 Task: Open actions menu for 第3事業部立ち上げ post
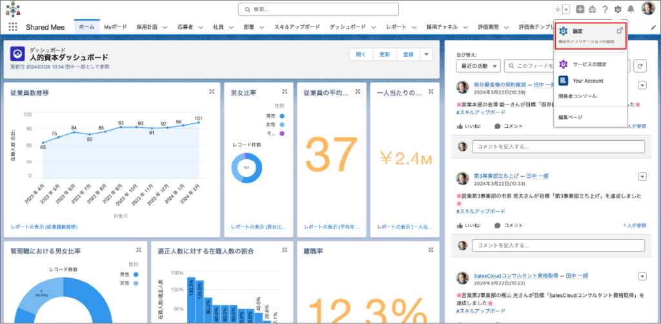pyautogui.click(x=642, y=176)
